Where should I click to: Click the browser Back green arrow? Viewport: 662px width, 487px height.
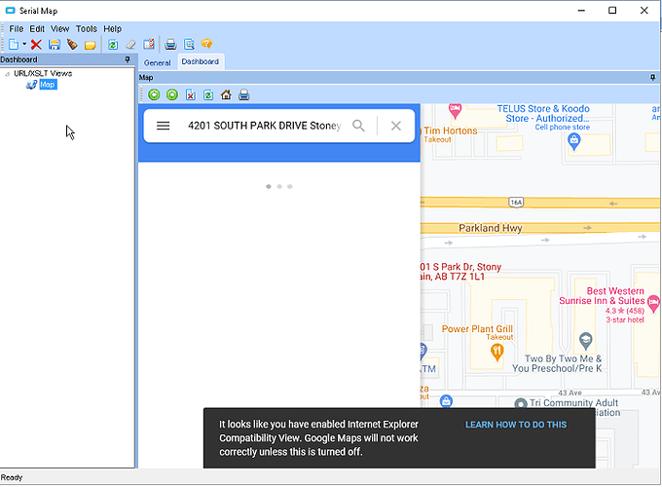[154, 94]
